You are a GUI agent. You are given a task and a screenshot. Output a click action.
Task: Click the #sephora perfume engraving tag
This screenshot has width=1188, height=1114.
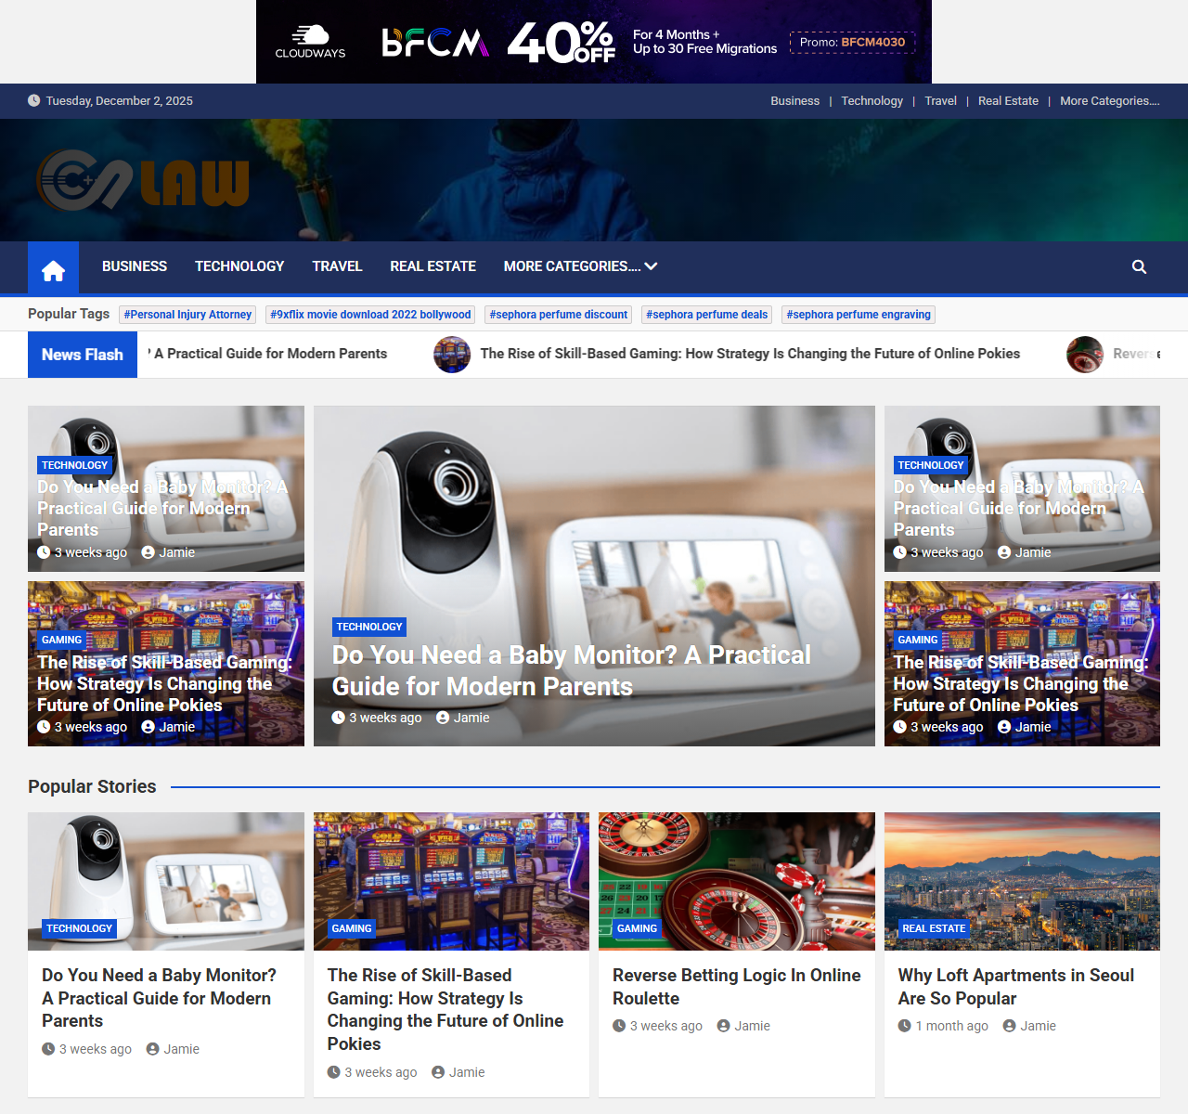coord(858,315)
